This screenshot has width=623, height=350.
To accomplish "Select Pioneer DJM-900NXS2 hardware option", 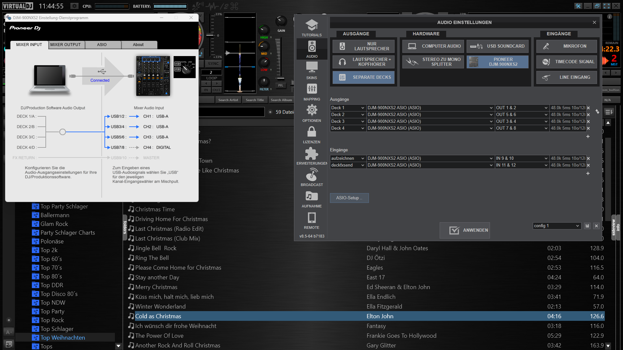I will pos(497,62).
